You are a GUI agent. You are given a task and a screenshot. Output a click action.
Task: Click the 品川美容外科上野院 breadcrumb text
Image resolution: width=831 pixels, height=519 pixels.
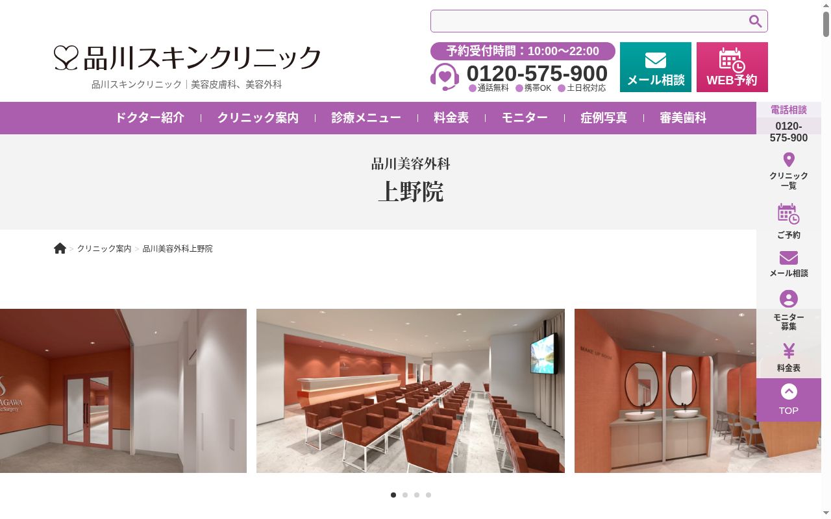point(177,249)
